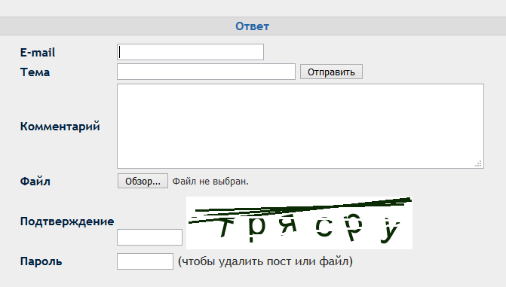Focus the E-mail input field
The width and height of the screenshot is (506, 287).
pyautogui.click(x=190, y=52)
